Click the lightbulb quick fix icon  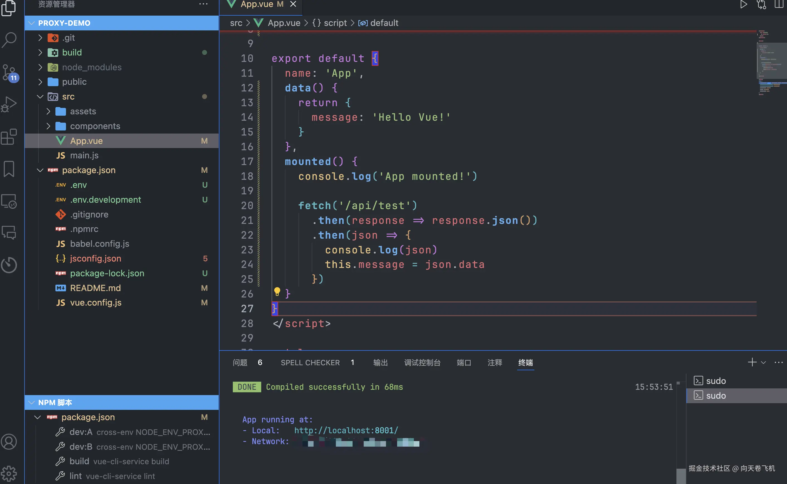click(277, 292)
